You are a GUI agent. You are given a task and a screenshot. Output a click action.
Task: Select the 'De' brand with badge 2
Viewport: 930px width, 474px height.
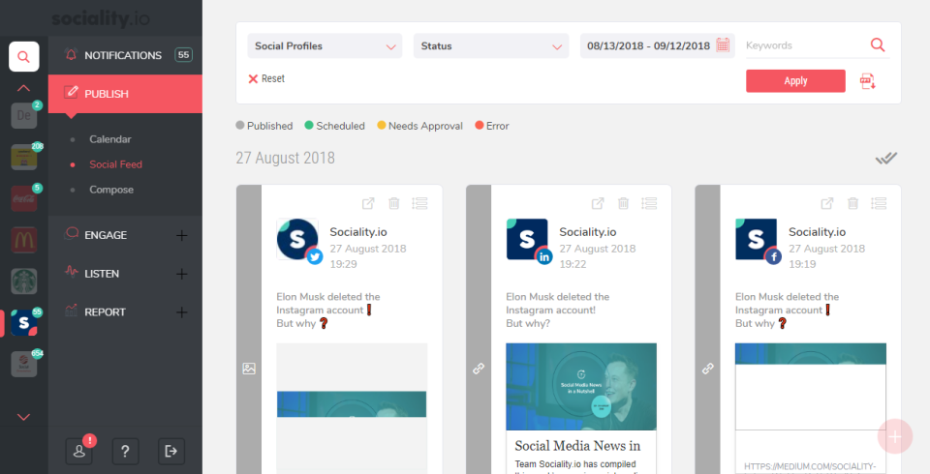tap(24, 115)
